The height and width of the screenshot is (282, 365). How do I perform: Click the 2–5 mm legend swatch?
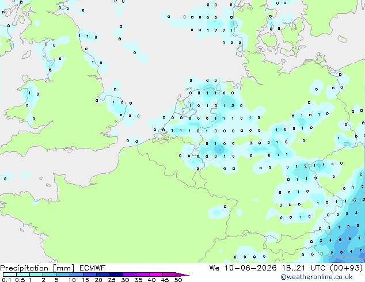click(x=50, y=275)
